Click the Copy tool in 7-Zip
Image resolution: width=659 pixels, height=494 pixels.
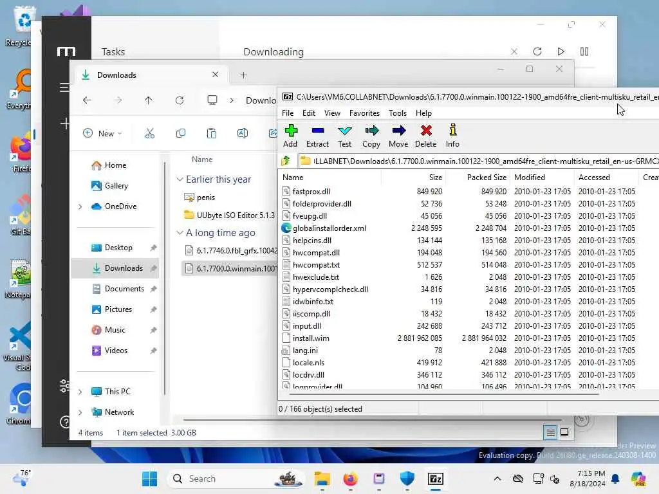[x=371, y=136]
